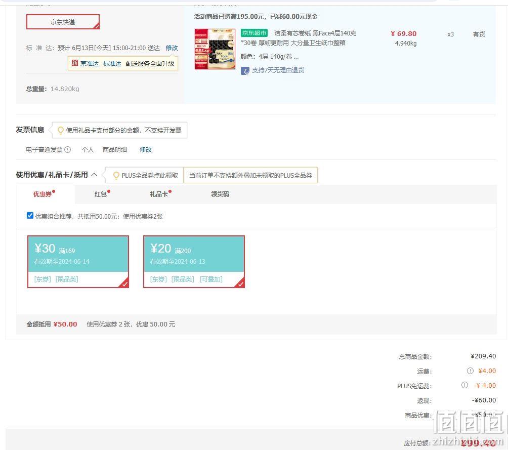Click the 活动商品已购满195.00元 promotion text
Viewport: 508px width, 450px height.
coord(256,17)
